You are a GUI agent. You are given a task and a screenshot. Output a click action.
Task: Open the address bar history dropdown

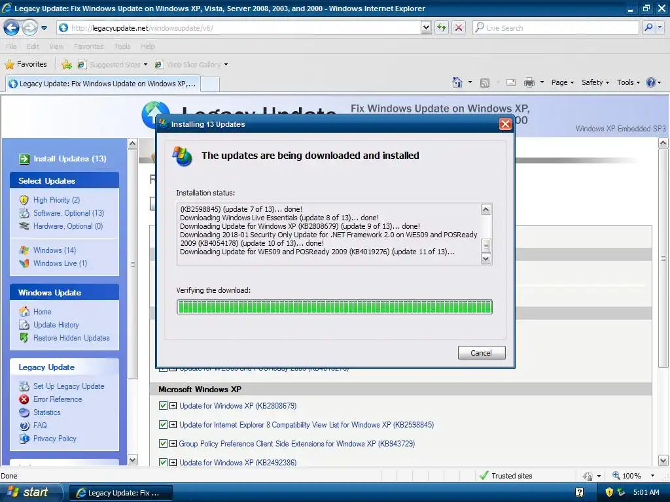(x=425, y=27)
